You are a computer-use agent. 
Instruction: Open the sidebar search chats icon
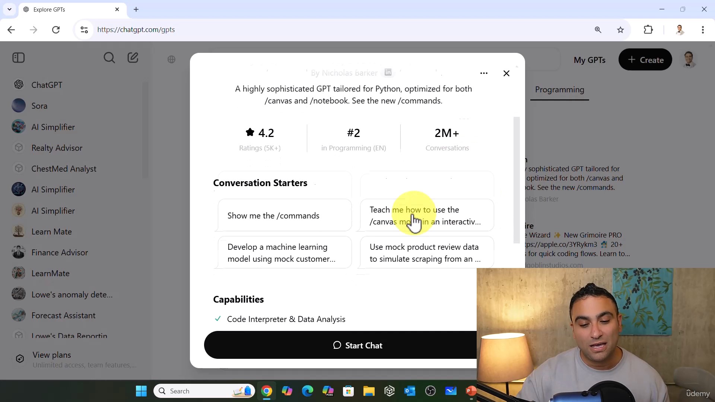[109, 58]
